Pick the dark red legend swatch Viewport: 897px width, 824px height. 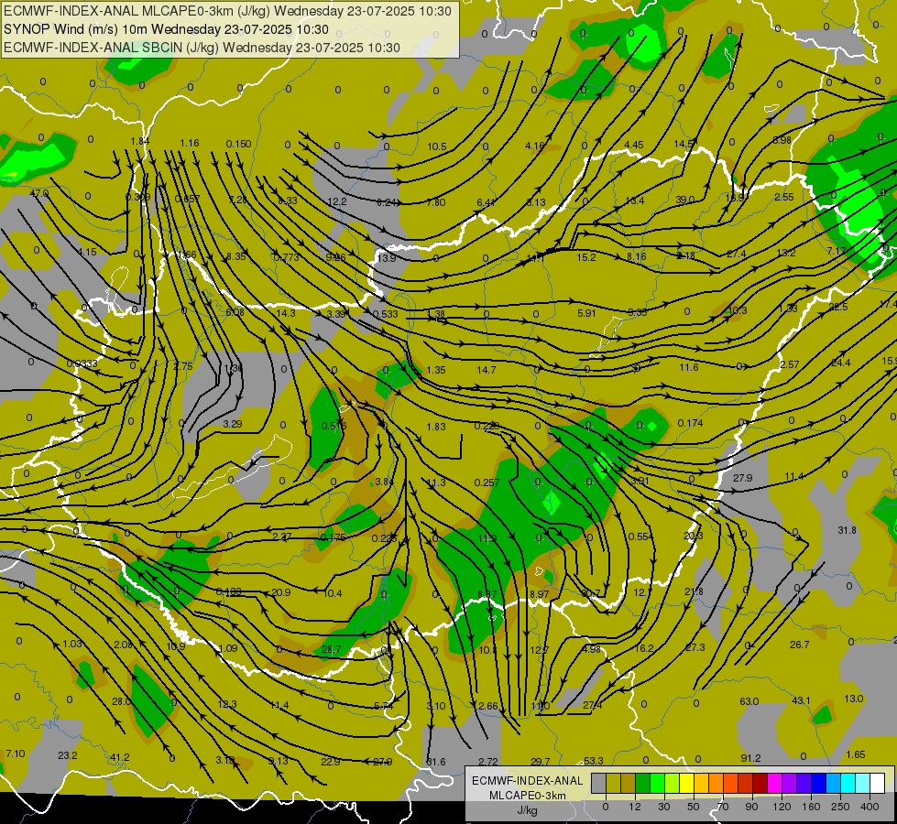point(760,784)
